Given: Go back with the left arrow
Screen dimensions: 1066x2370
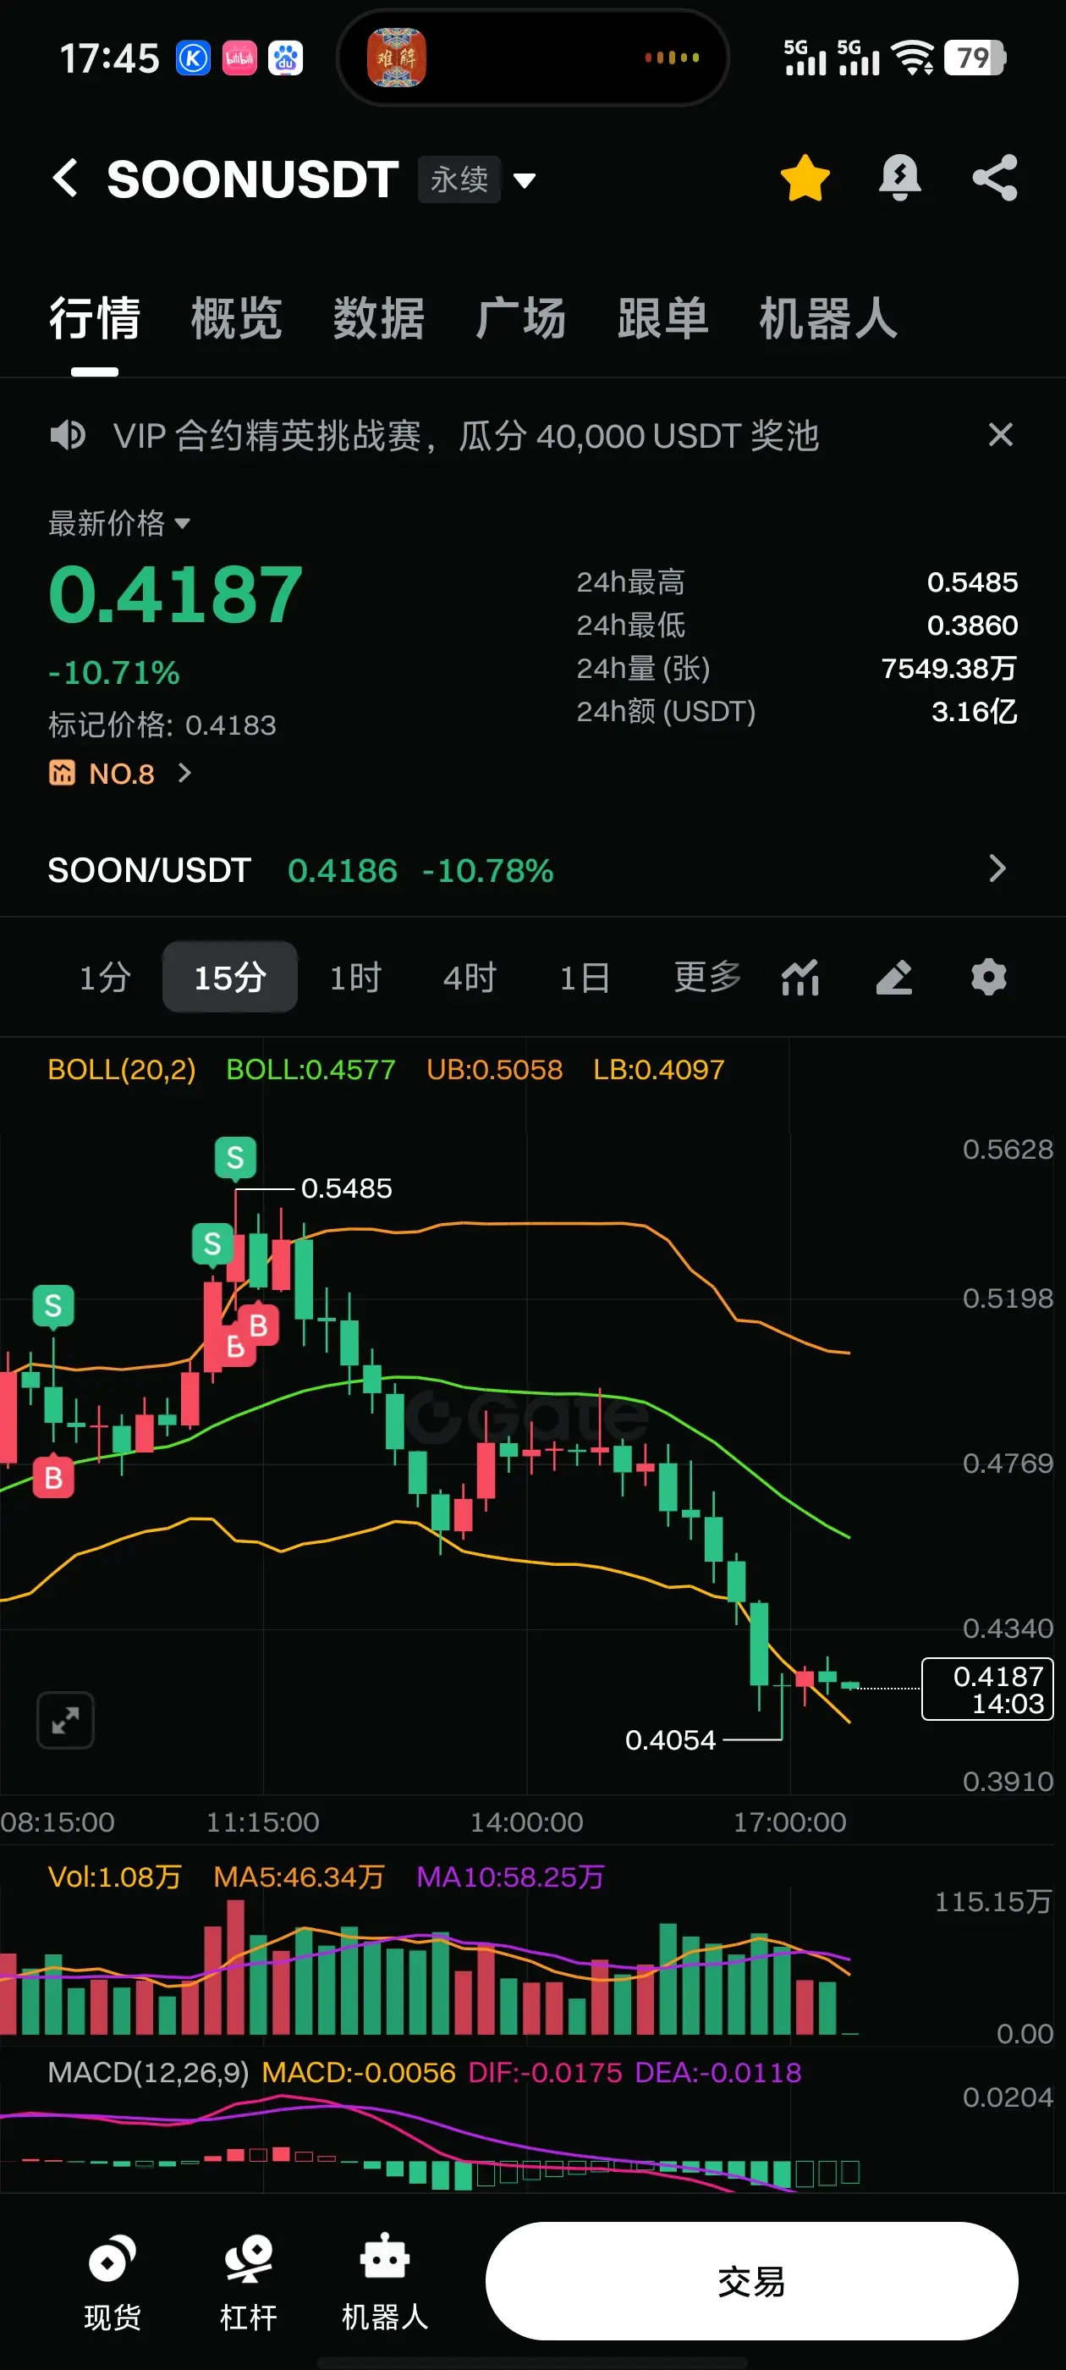Looking at the screenshot, I should coord(65,178).
